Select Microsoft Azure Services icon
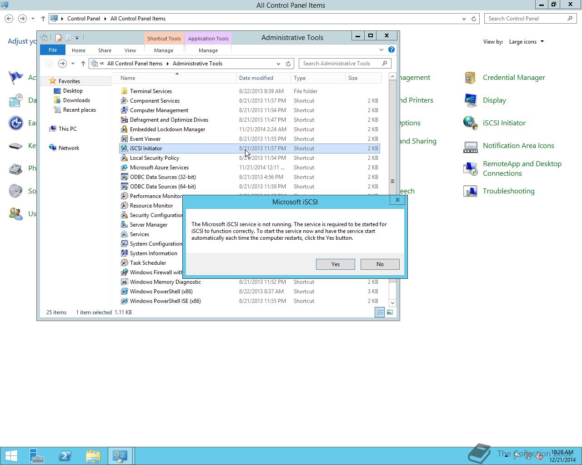This screenshot has height=465, width=582. coord(124,168)
